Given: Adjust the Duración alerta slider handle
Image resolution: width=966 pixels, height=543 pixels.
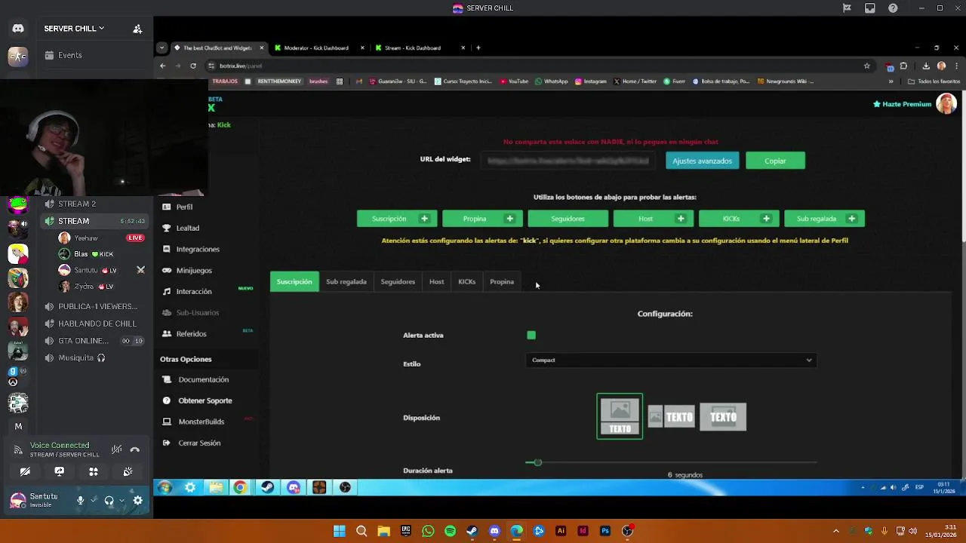Looking at the screenshot, I should pyautogui.click(x=537, y=462).
